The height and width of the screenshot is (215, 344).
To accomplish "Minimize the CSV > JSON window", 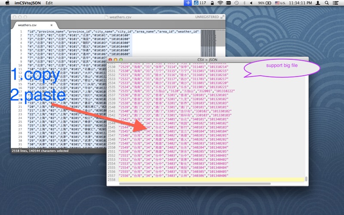I will [x=116, y=60].
